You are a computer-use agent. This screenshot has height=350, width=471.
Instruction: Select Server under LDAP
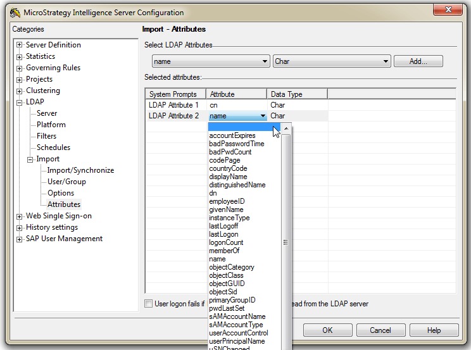coord(47,113)
